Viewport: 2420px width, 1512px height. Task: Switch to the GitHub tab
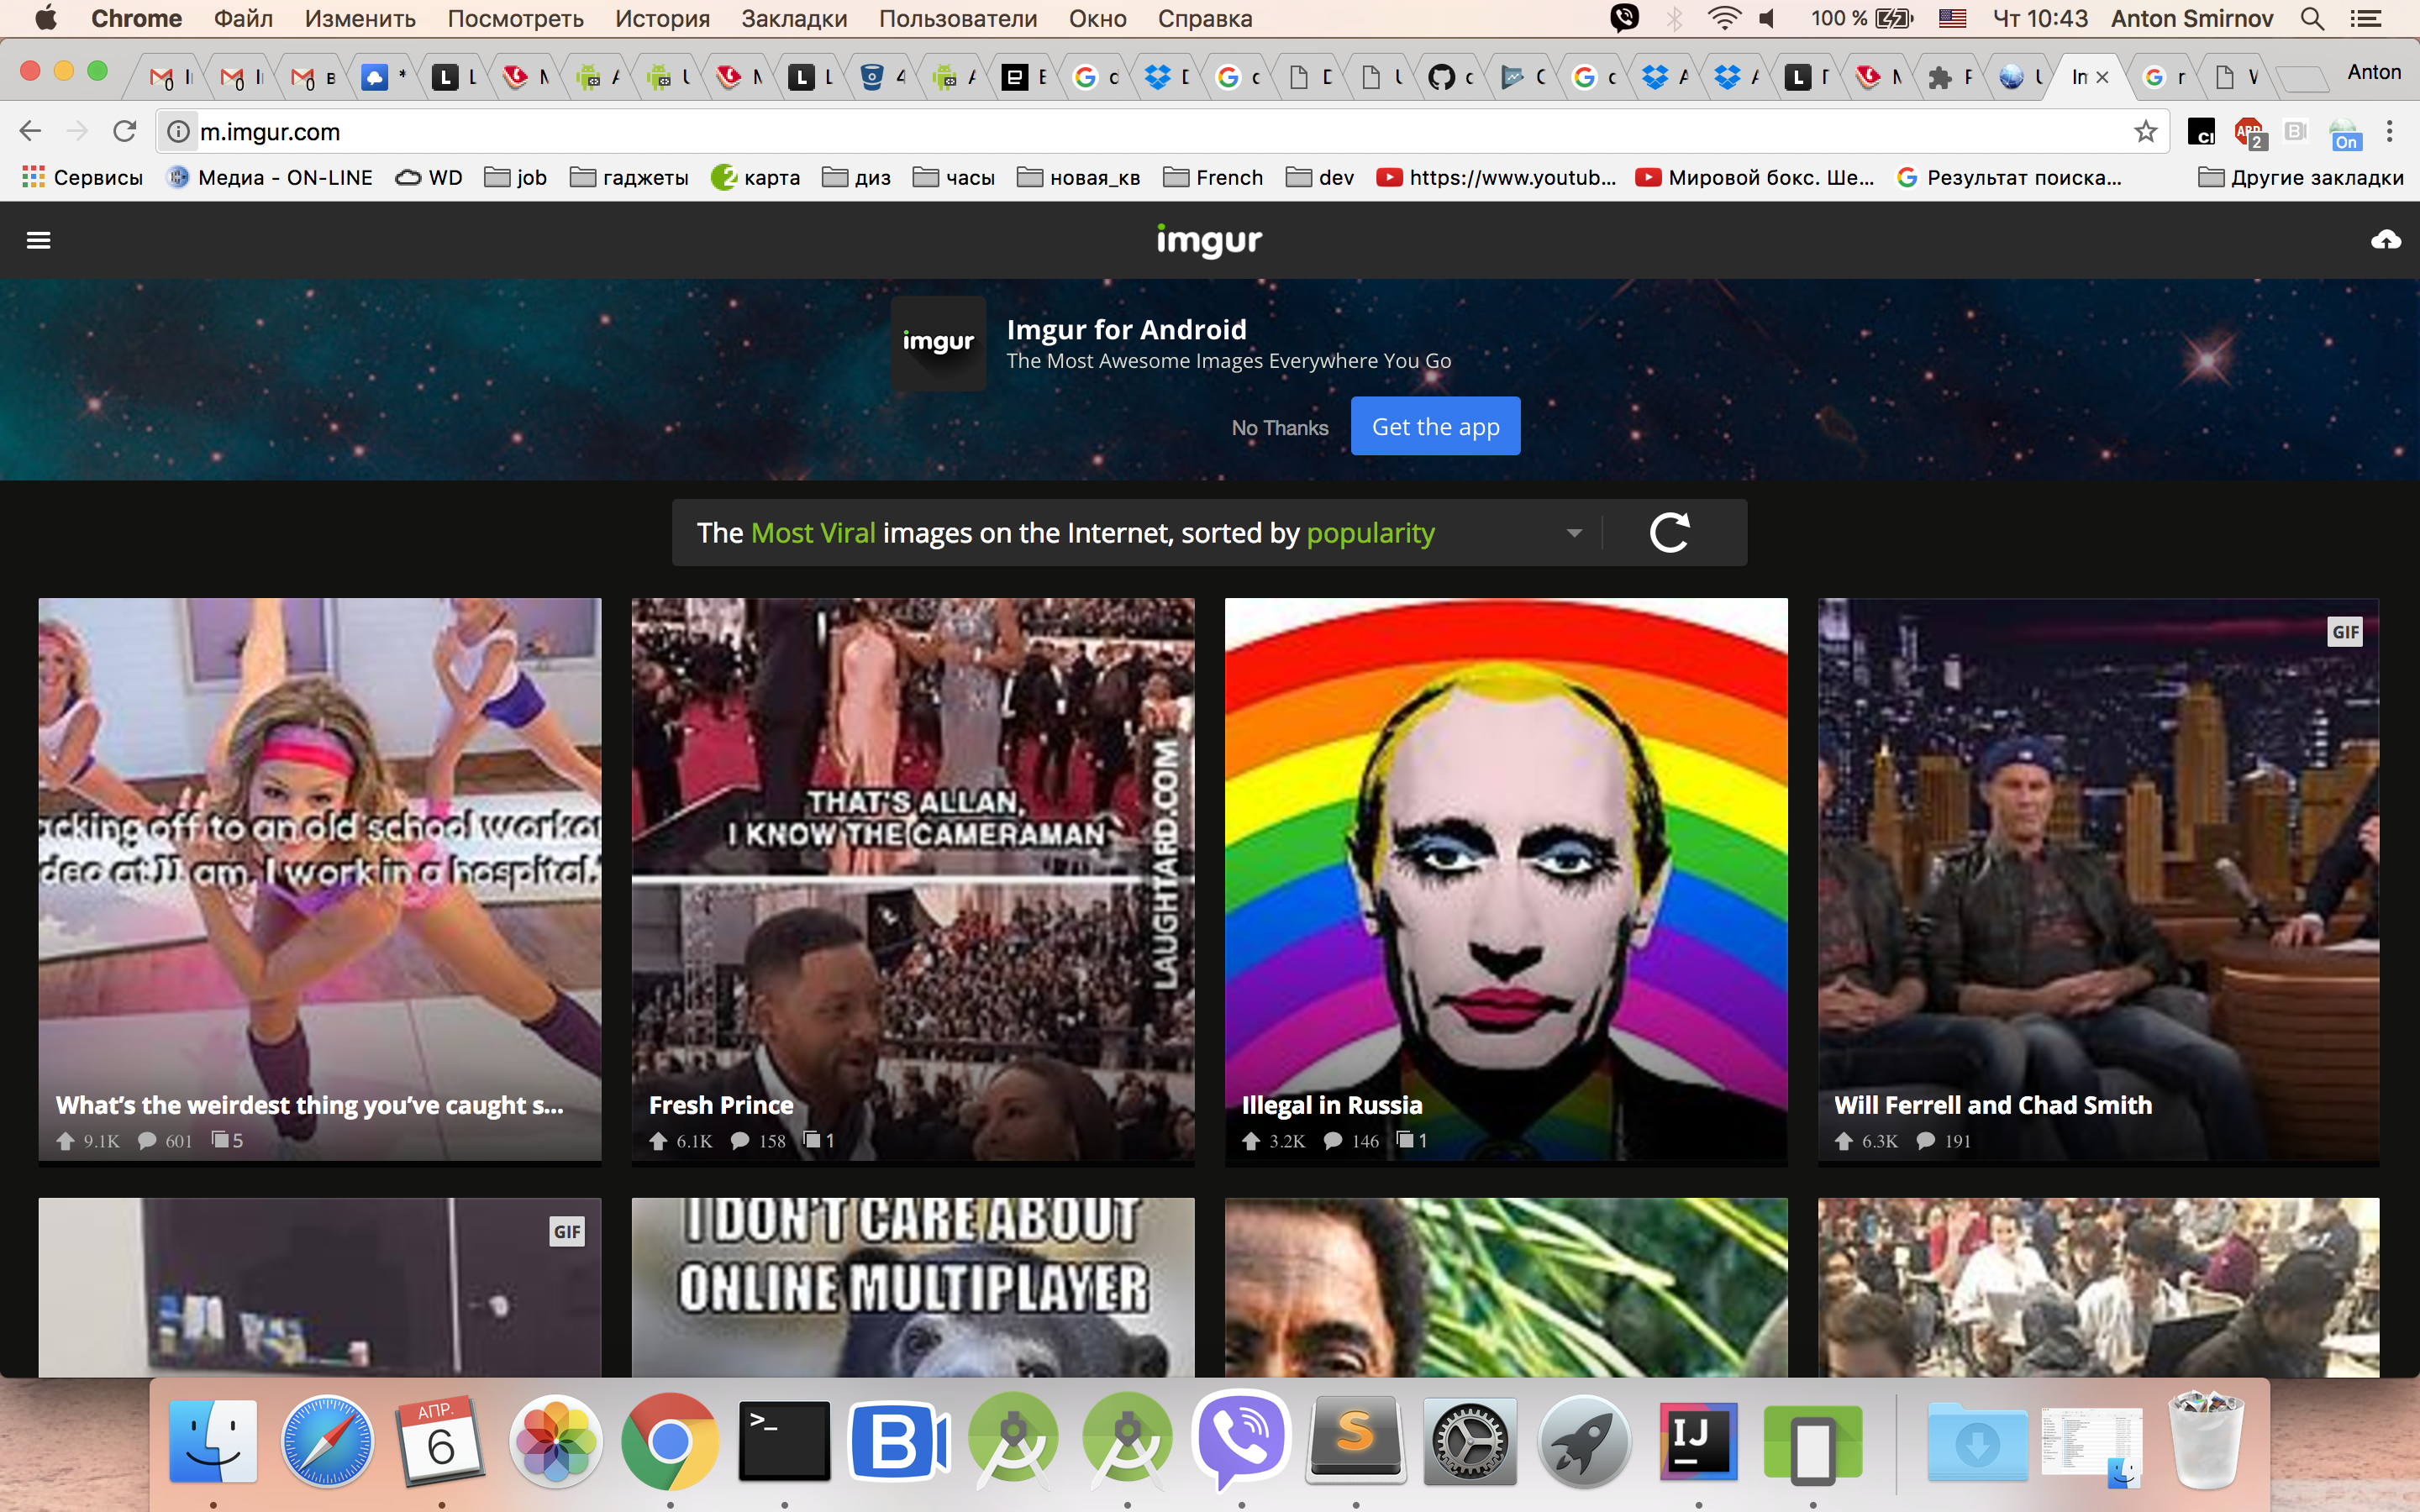point(1450,77)
